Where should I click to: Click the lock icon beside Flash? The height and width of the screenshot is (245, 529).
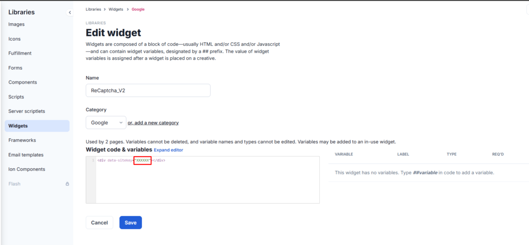click(x=67, y=184)
